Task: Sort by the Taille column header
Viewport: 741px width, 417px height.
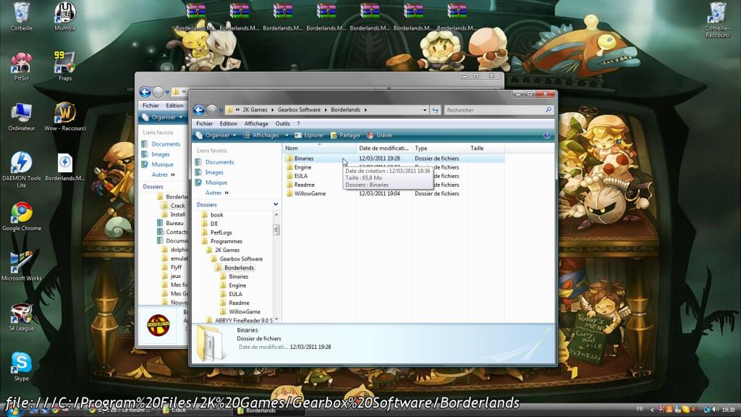Action: [486, 148]
